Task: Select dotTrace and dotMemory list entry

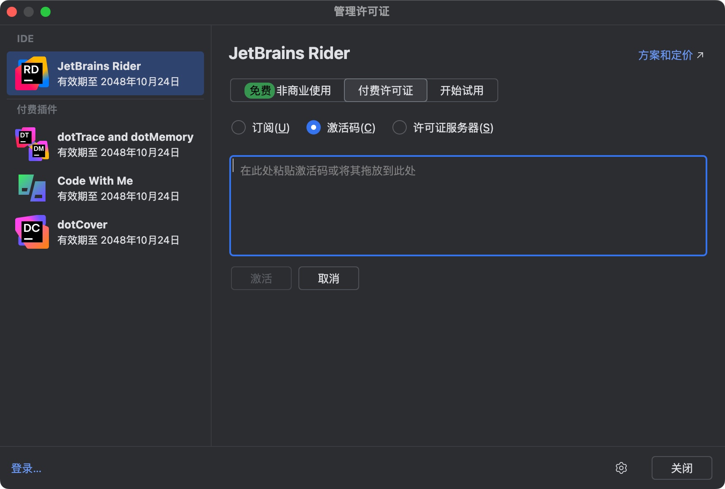Action: (105, 144)
